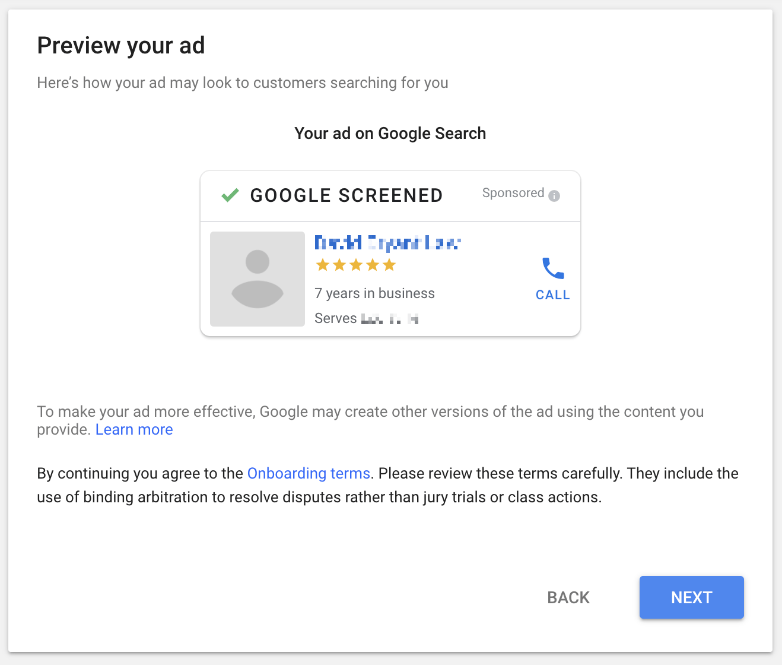
Task: Click the five-star rating in the ad
Action: click(x=355, y=265)
